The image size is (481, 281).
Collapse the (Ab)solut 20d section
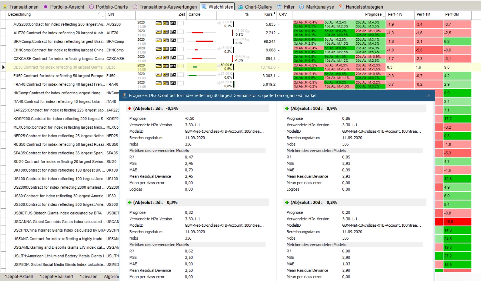coord(287,202)
